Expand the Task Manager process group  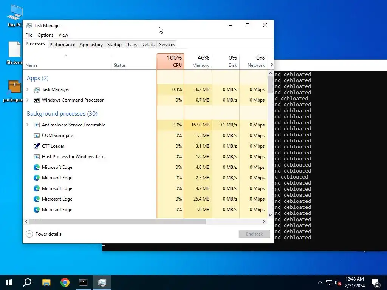28,89
